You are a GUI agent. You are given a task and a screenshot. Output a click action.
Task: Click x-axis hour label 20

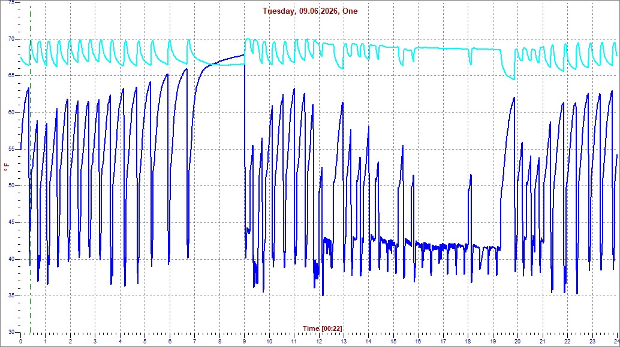click(x=517, y=342)
